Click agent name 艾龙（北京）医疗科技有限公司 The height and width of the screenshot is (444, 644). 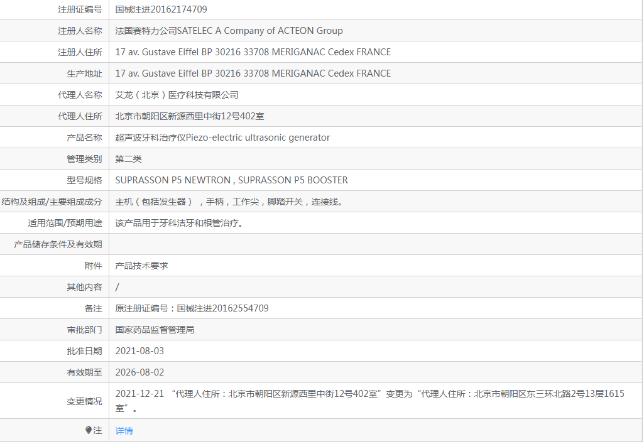pyautogui.click(x=177, y=95)
